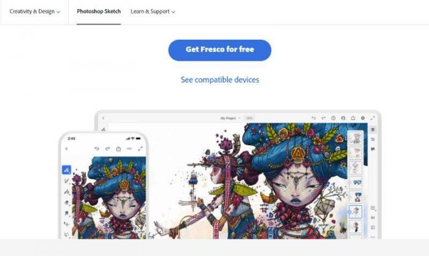This screenshot has height=256, width=429.
Task: Open the My Project title dropdown on the tablet
Action: [230, 118]
